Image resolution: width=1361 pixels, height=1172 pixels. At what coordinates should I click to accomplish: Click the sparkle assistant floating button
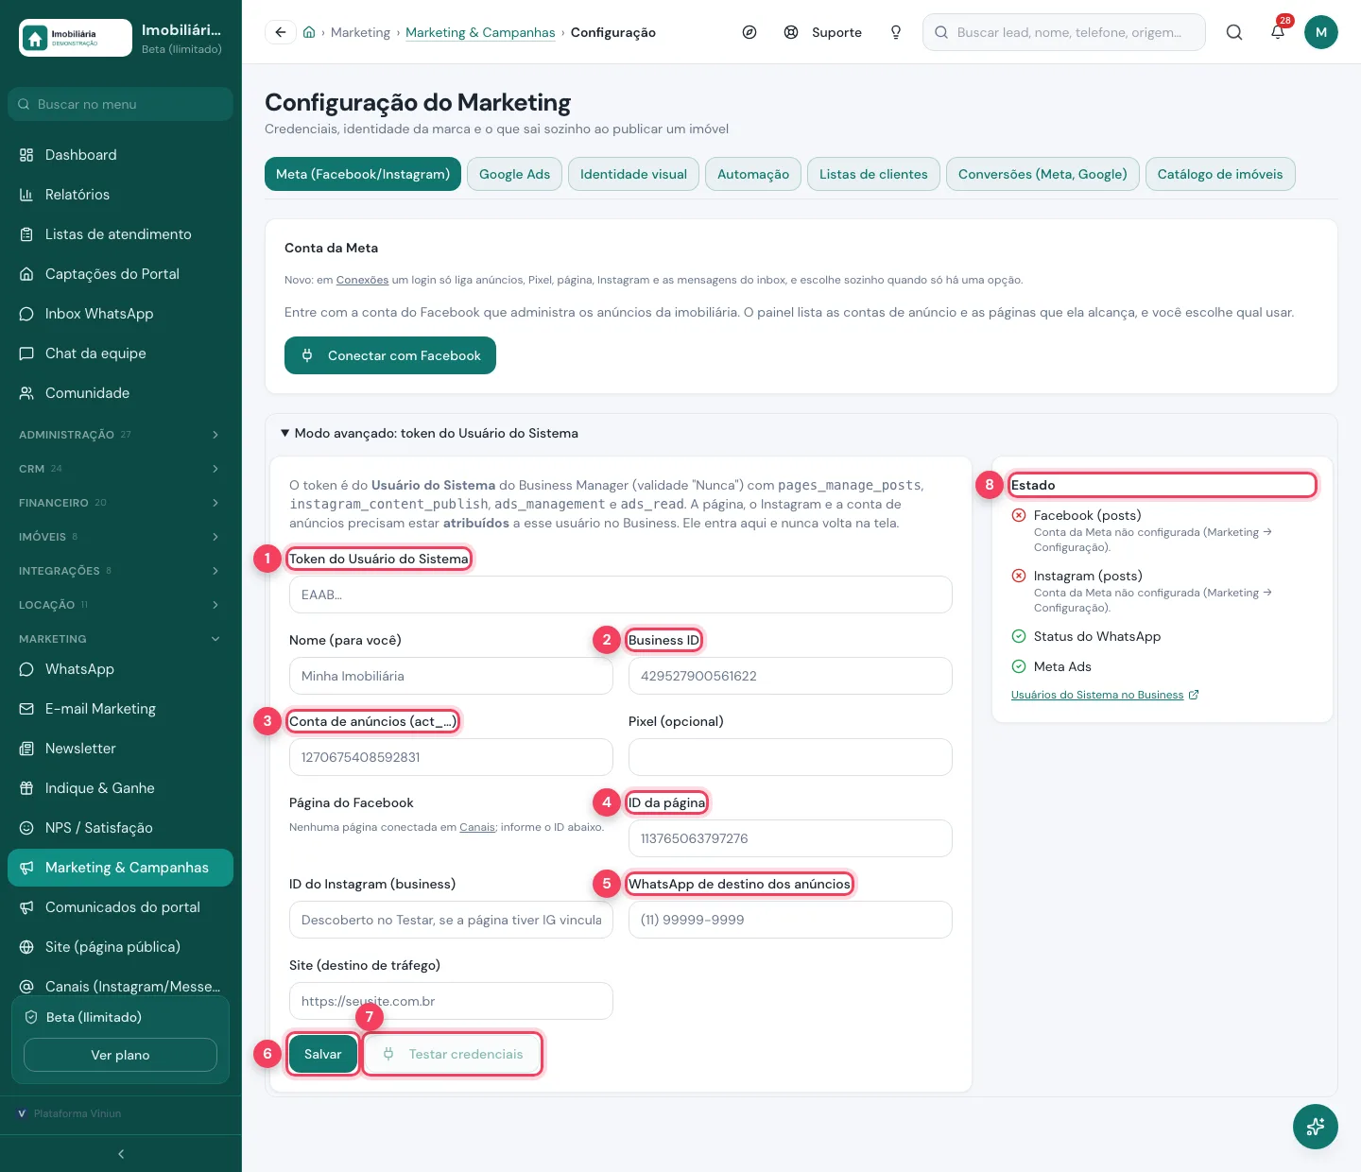pyautogui.click(x=1316, y=1127)
